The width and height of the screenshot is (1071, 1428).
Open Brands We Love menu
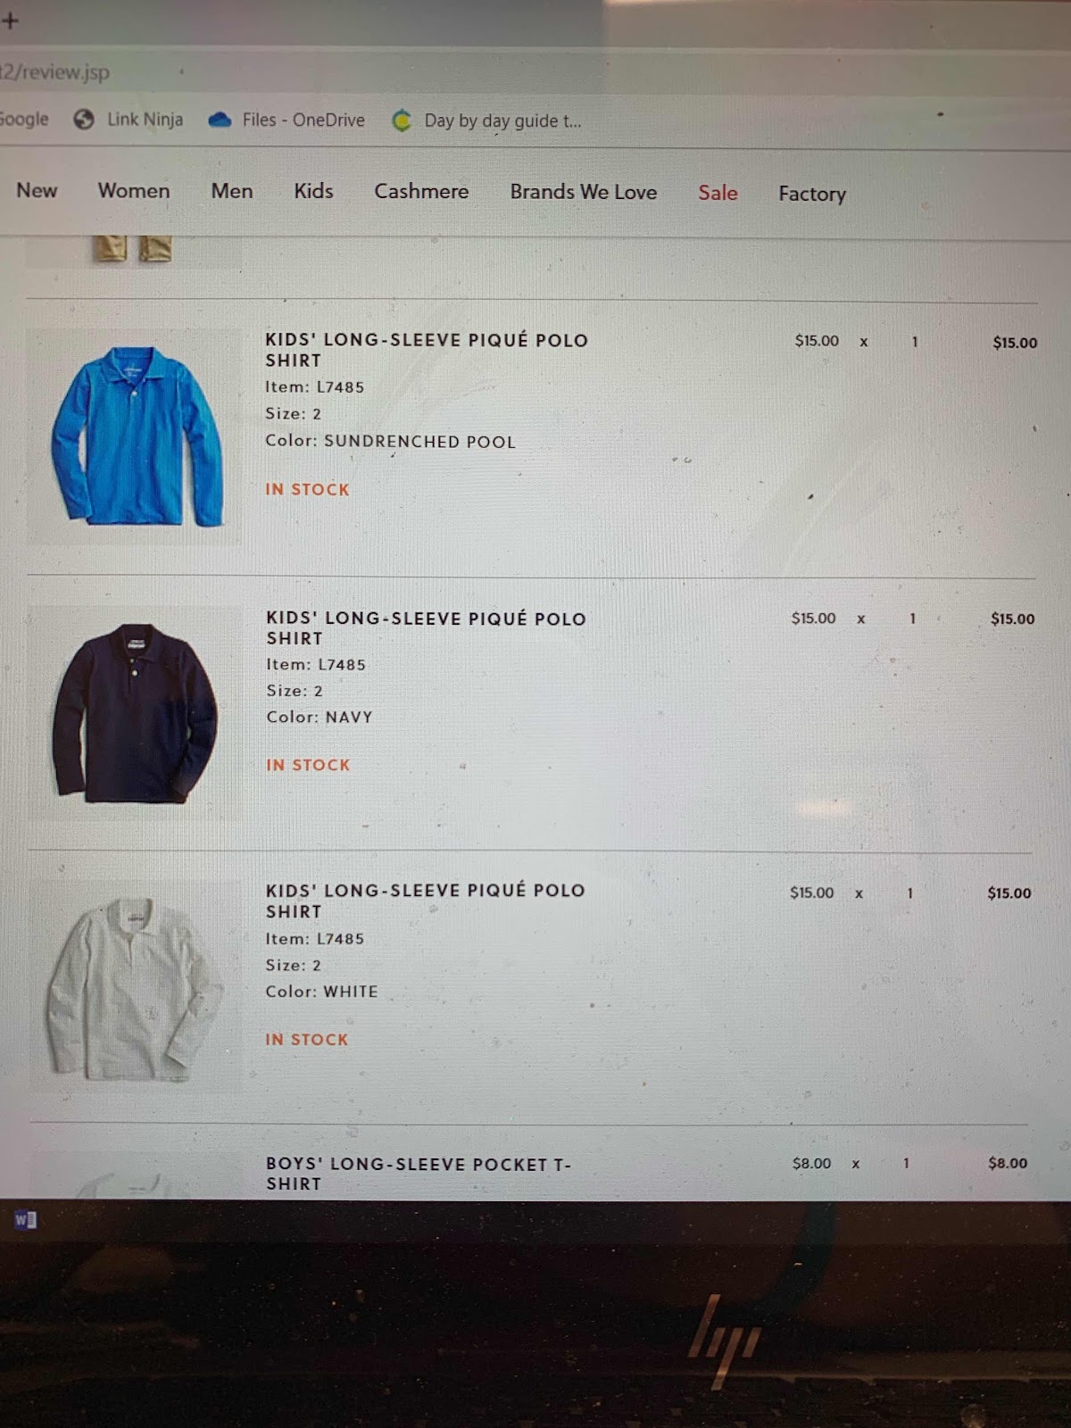584,192
